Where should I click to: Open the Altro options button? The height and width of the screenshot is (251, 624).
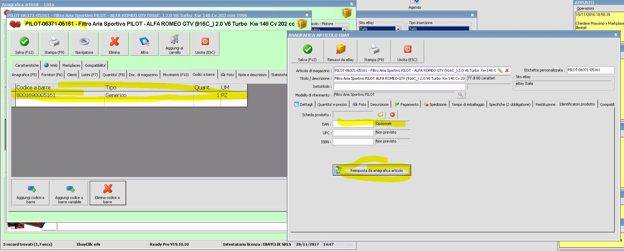(144, 44)
